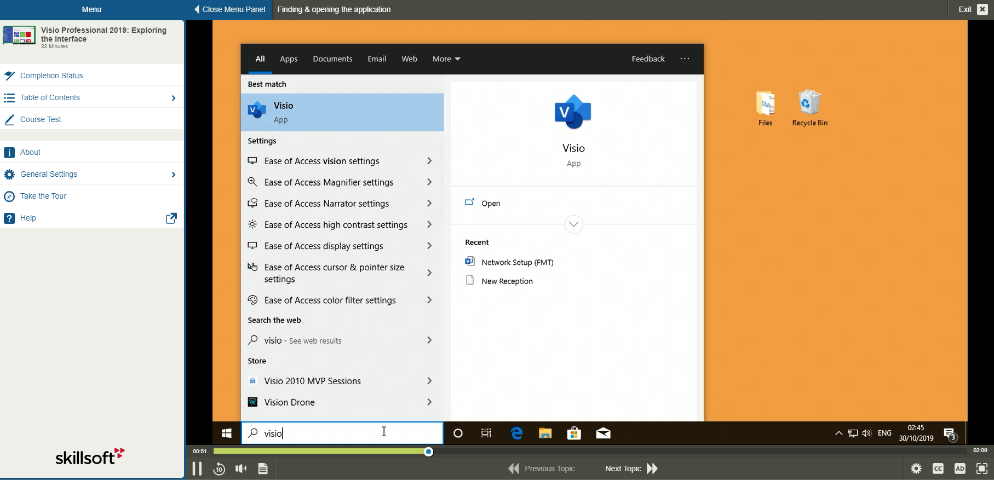The image size is (994, 480).
Task: Click the Files folder on the desktop
Action: 766,108
